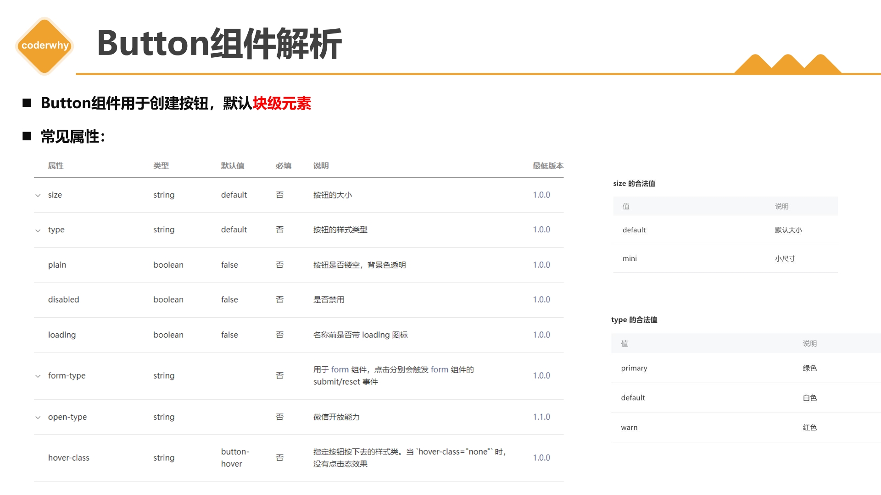The image size is (881, 495).
Task: Click 微信开放能力 description text
Action: click(x=336, y=417)
